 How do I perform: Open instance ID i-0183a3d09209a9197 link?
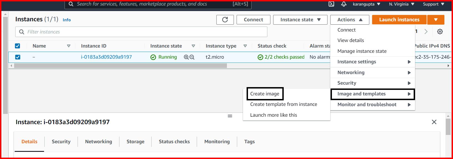106,57
